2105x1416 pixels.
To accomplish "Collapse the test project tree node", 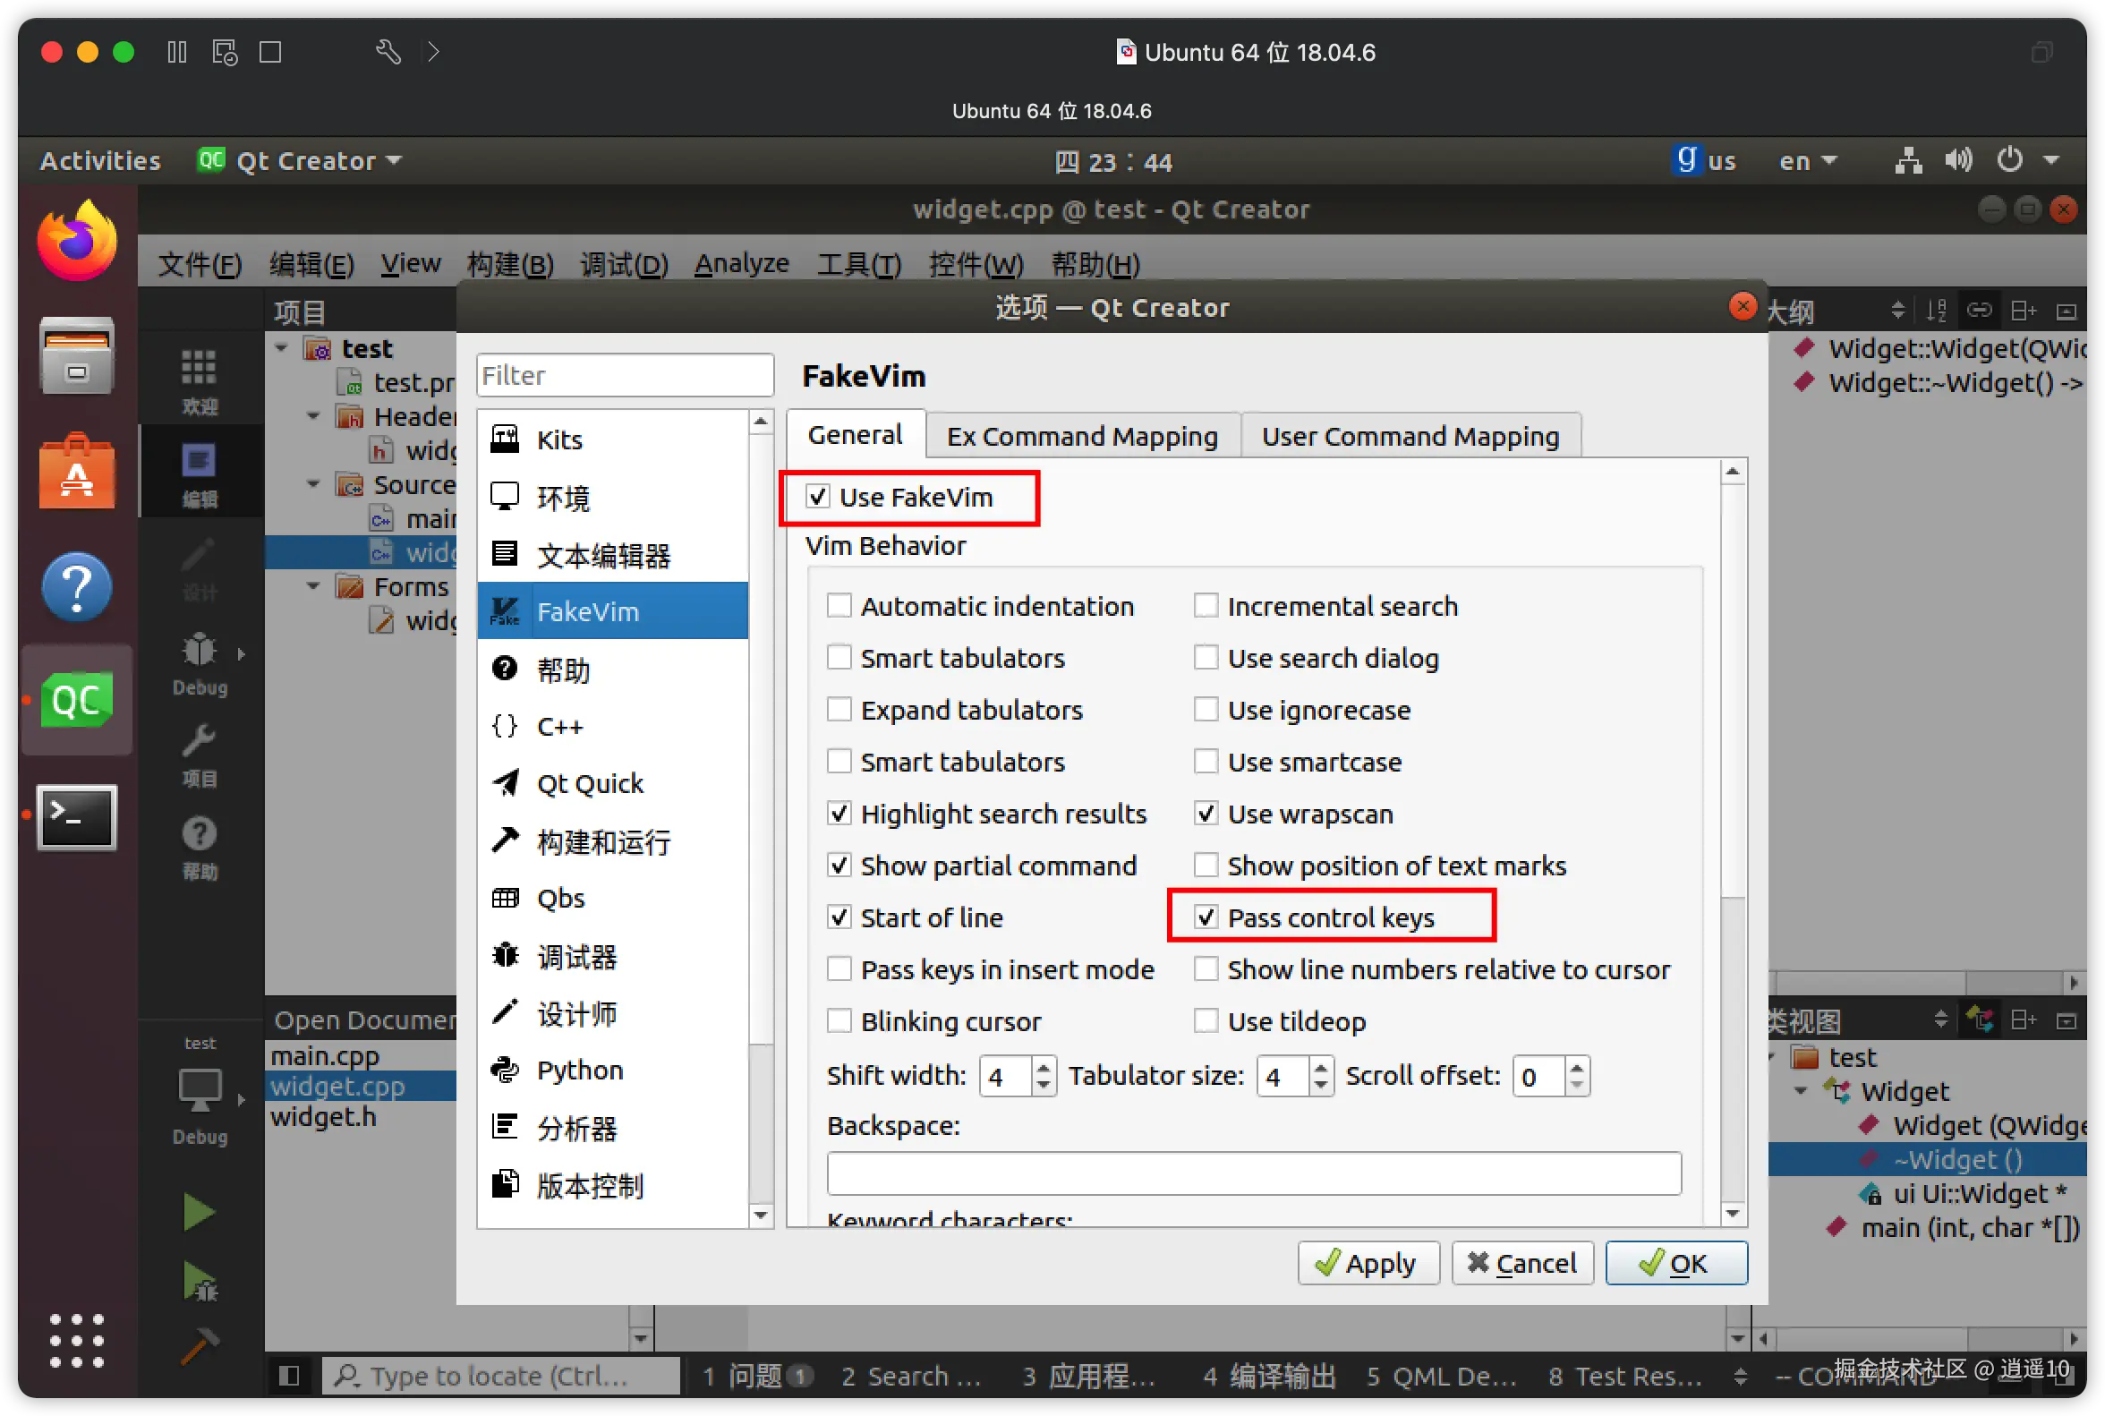I will click(x=282, y=347).
